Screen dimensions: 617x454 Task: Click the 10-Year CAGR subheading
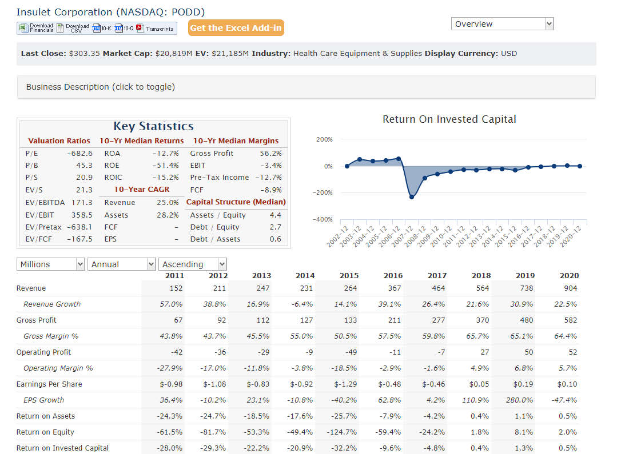pyautogui.click(x=142, y=190)
